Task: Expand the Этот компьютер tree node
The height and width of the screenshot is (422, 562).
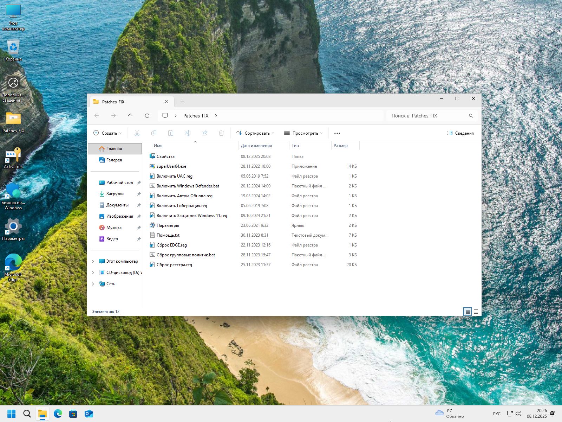Action: [x=93, y=261]
